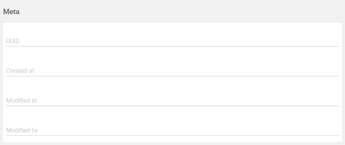Click the UUID input field

click(172, 41)
